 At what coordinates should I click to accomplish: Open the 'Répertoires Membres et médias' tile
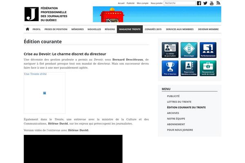[189, 68]
